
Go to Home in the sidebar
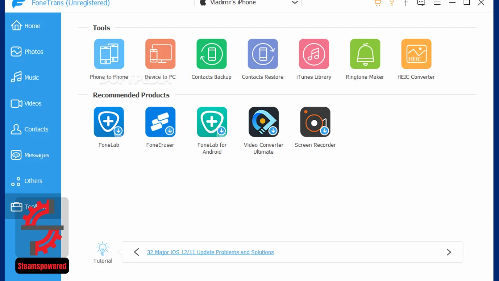tap(33, 26)
